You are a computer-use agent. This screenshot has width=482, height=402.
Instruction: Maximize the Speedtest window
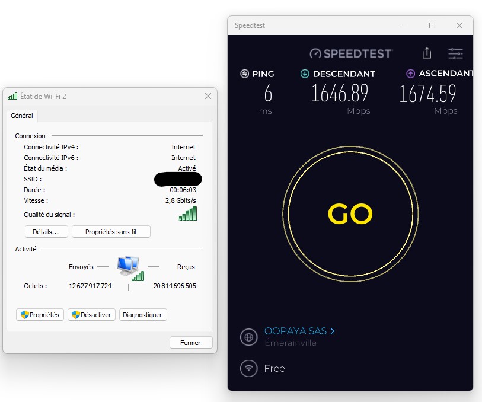(x=432, y=25)
